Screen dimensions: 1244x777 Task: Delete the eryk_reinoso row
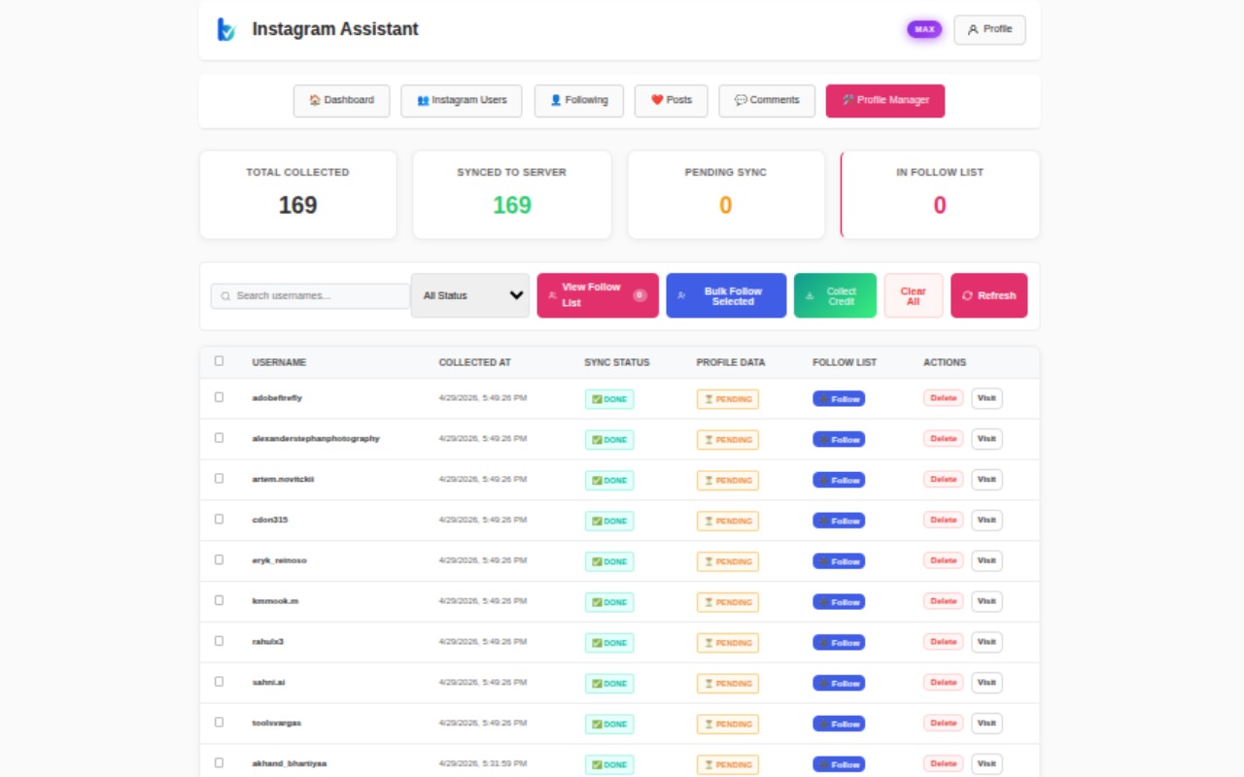pyautogui.click(x=944, y=560)
